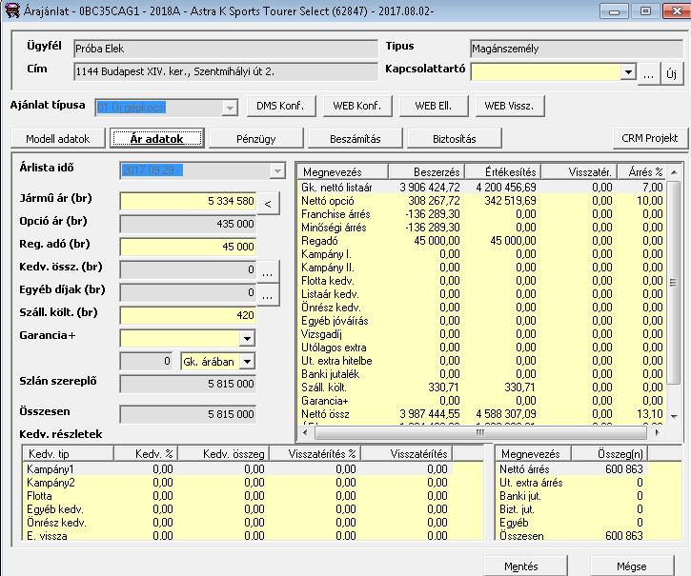Image resolution: width=691 pixels, height=576 pixels.
Task: Go to the Beszámítás tab
Action: pyautogui.click(x=356, y=139)
